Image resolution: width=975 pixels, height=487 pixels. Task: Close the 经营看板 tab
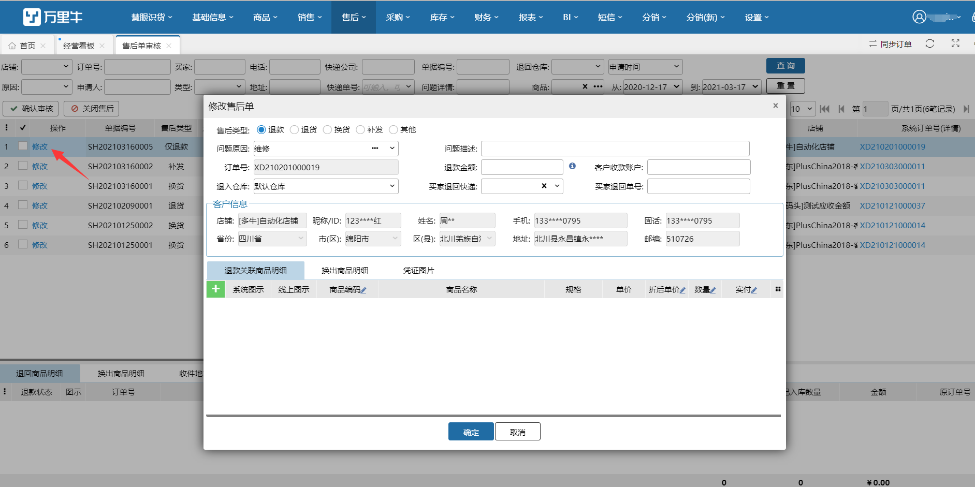click(x=102, y=46)
